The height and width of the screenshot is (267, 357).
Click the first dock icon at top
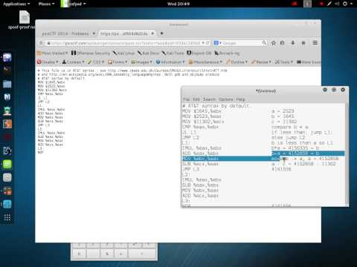point(7,58)
